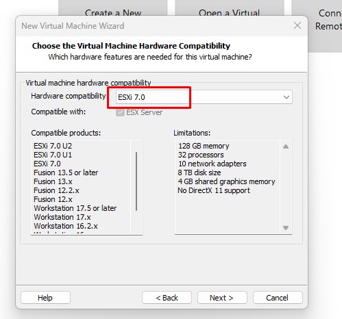Select 8 TB disk size limitation

(199, 173)
